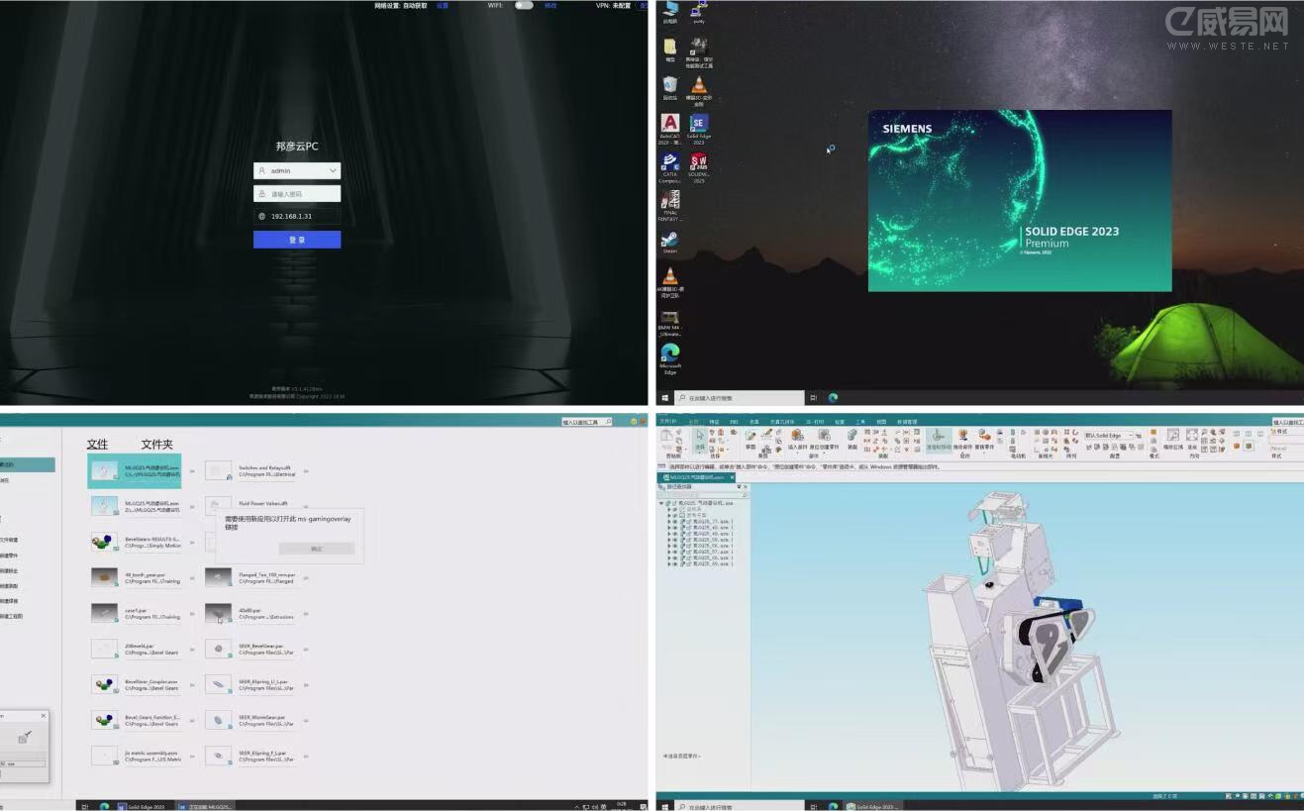Launch the SOLIDWORKS 2025 desktop icon
Image resolution: width=1304 pixels, height=811 pixels.
click(699, 163)
